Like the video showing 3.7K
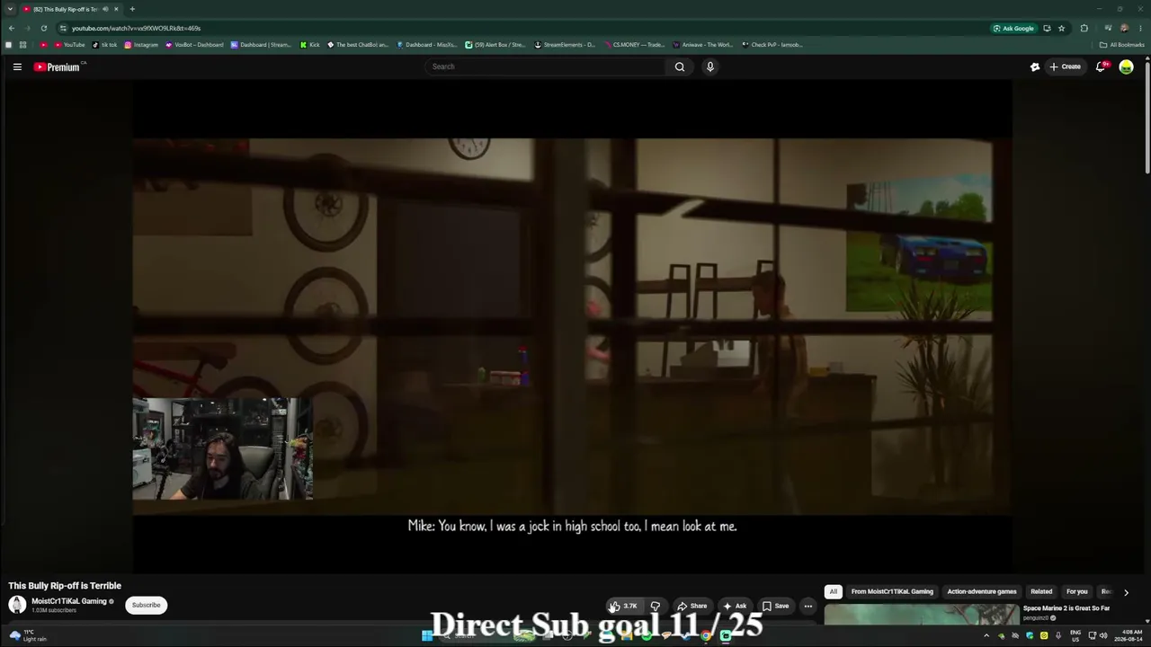 click(625, 606)
